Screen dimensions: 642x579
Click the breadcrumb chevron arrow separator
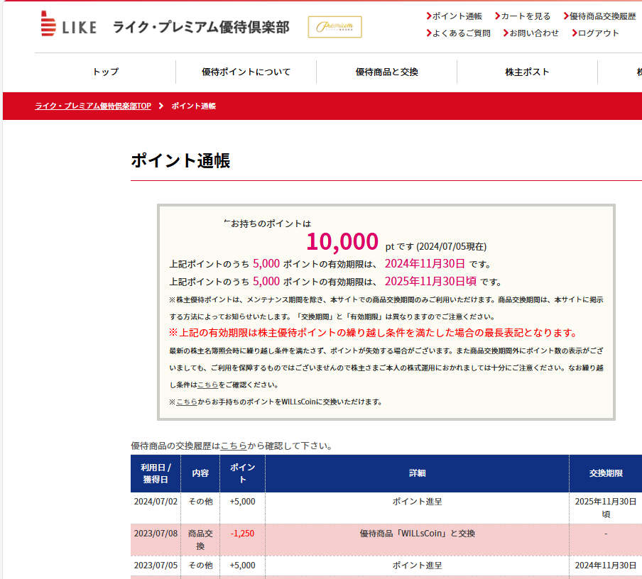point(161,106)
